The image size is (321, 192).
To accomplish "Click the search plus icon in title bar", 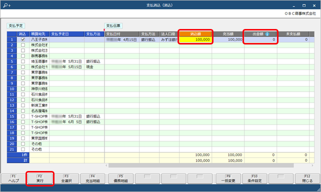I will click(x=7, y=5).
